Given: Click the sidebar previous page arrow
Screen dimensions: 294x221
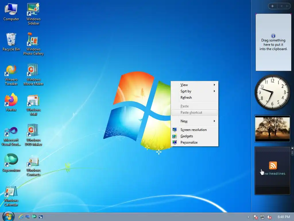Looking at the screenshot, I should [281, 6].
